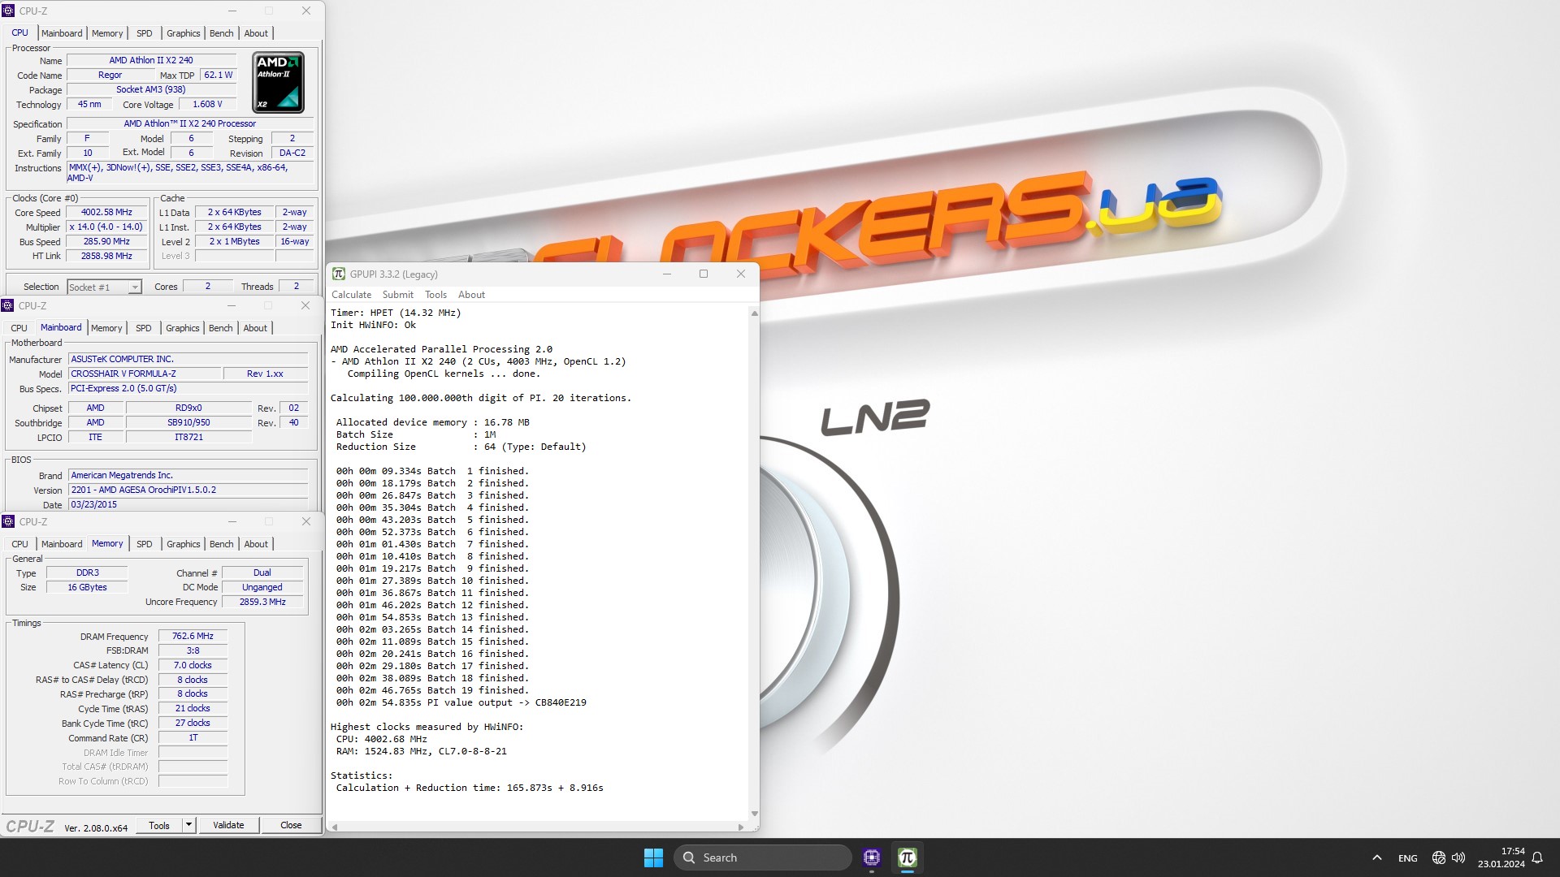Select Memory tab in the Mainboard CPU-Z window
The height and width of the screenshot is (877, 1560).
tap(106, 328)
